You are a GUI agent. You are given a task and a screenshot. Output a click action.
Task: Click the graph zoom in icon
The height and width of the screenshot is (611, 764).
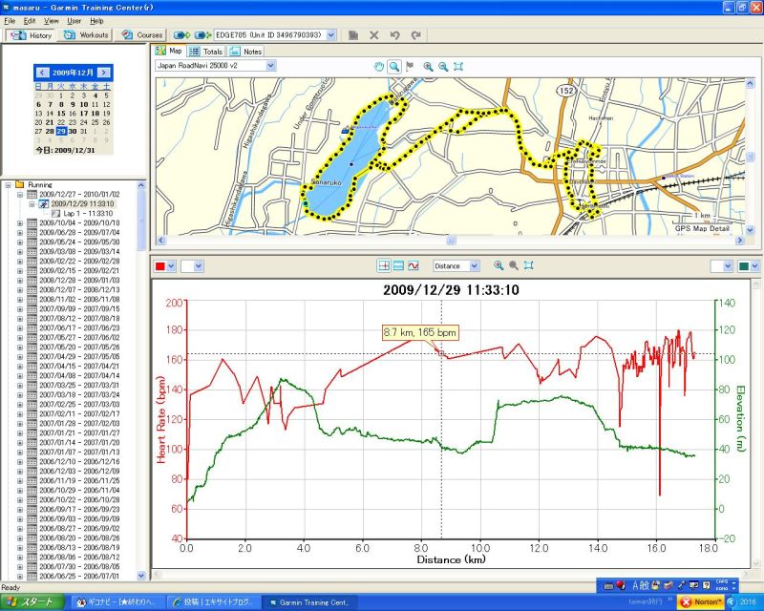click(499, 265)
